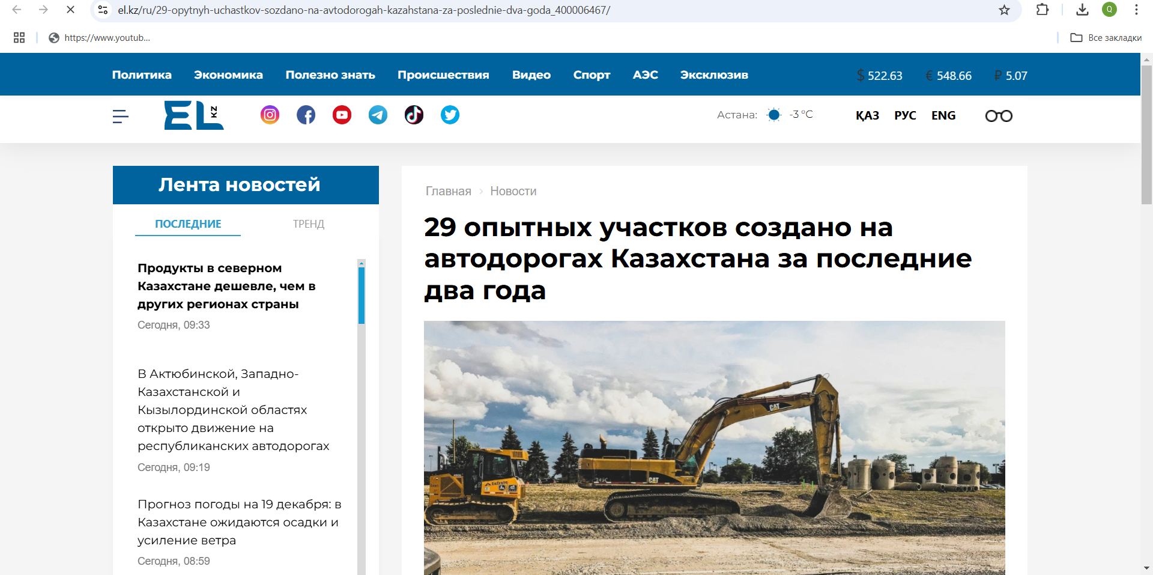Switch site language to РУС

[x=905, y=115]
